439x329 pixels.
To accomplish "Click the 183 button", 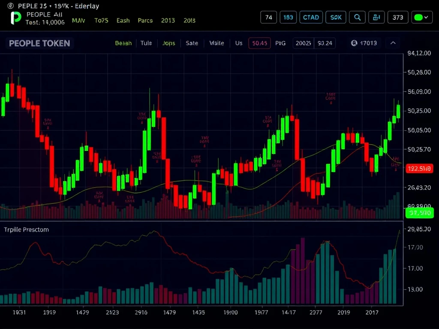I will [x=288, y=17].
